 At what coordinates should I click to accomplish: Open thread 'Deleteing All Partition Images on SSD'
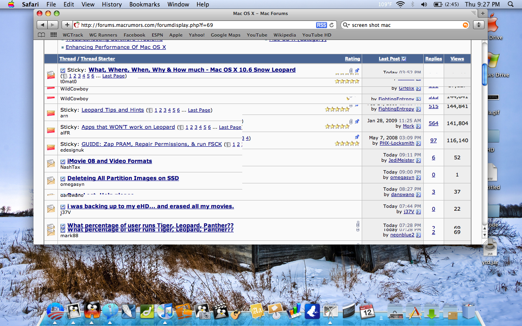tap(123, 178)
